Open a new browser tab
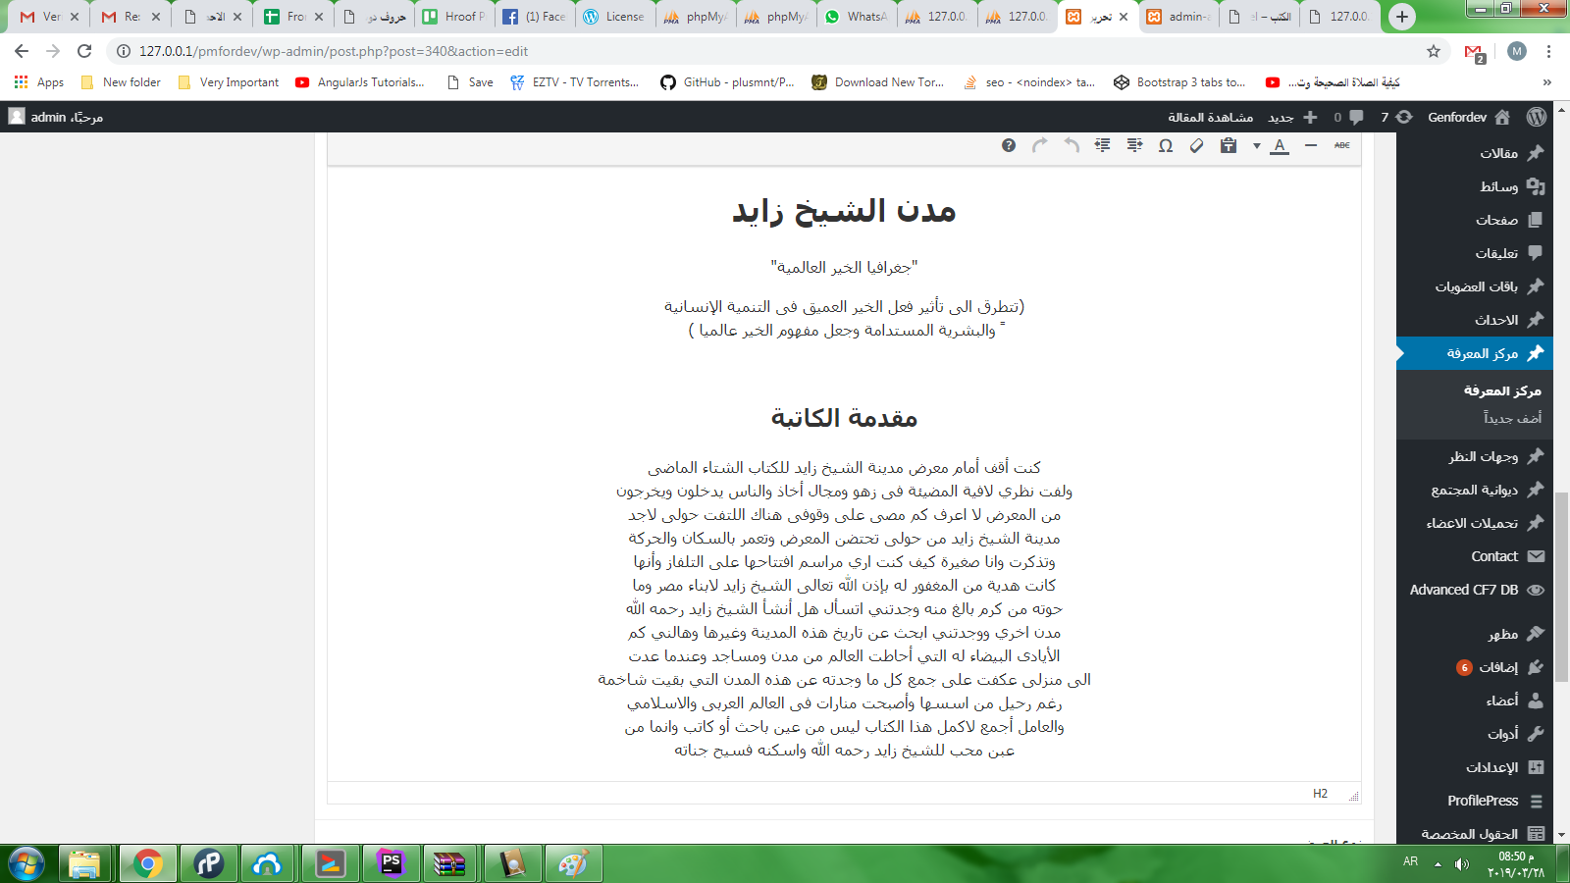 click(1402, 16)
